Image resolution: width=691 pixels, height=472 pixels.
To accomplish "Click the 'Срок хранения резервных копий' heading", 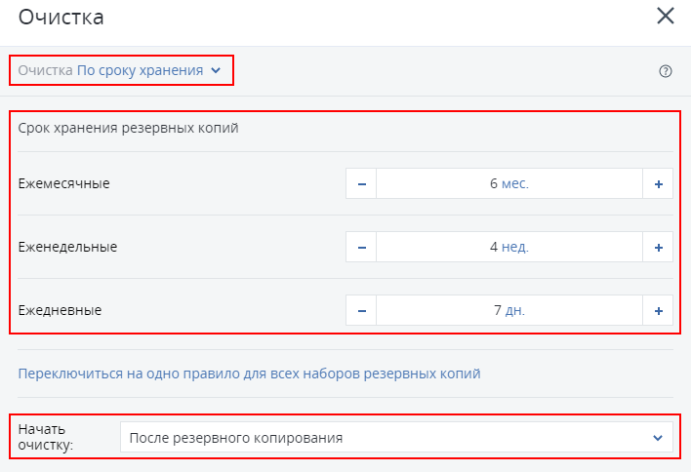I will (x=128, y=128).
